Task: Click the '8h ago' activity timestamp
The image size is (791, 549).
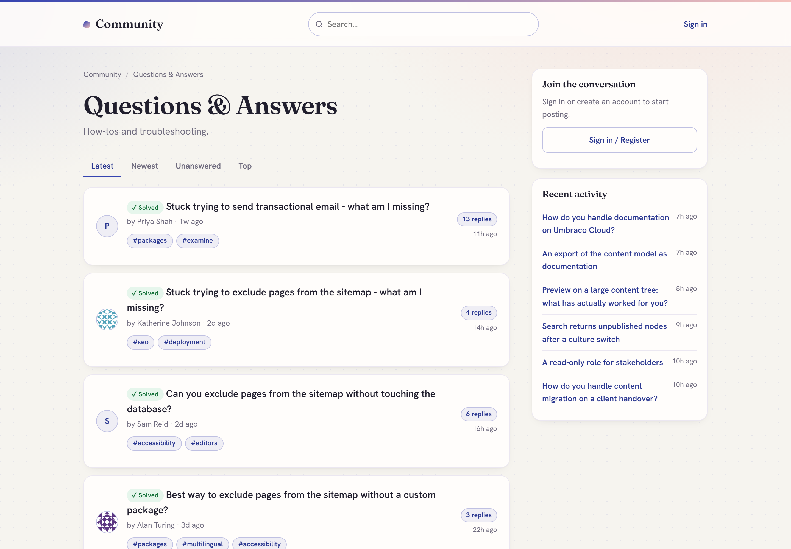Action: (x=686, y=289)
